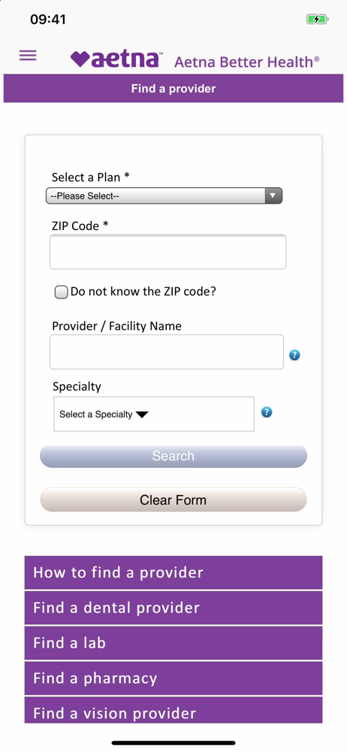The height and width of the screenshot is (752, 347).
Task: Open Find a vision provider
Action: [x=173, y=711]
